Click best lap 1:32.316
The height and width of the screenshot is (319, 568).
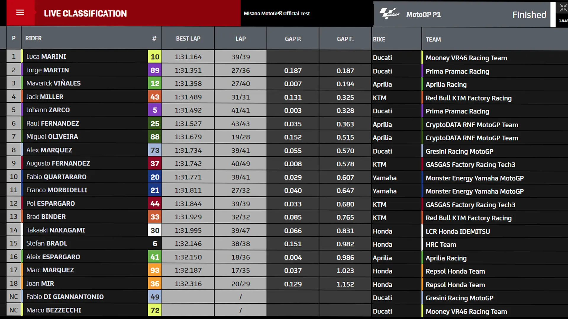pos(188,284)
